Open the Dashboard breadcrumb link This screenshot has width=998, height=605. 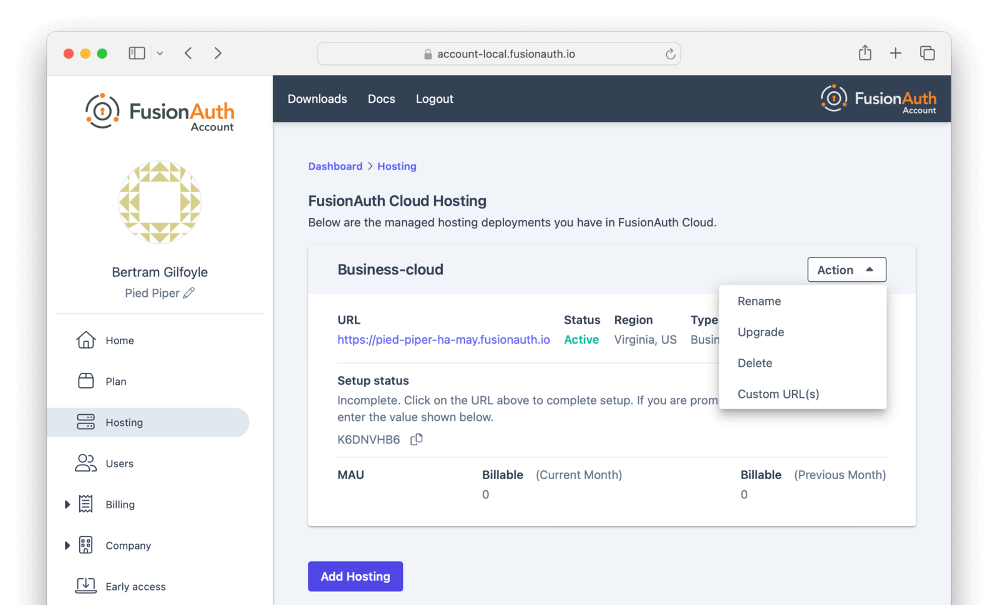click(x=335, y=166)
